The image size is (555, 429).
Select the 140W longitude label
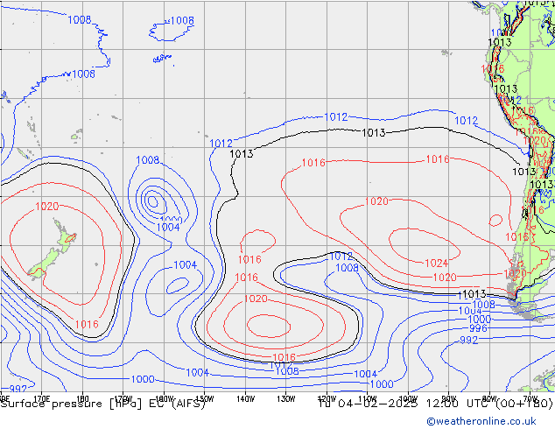[x=246, y=399]
